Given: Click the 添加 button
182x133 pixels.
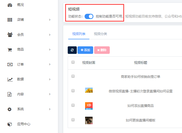Looking at the screenshot, I should tap(85, 50).
